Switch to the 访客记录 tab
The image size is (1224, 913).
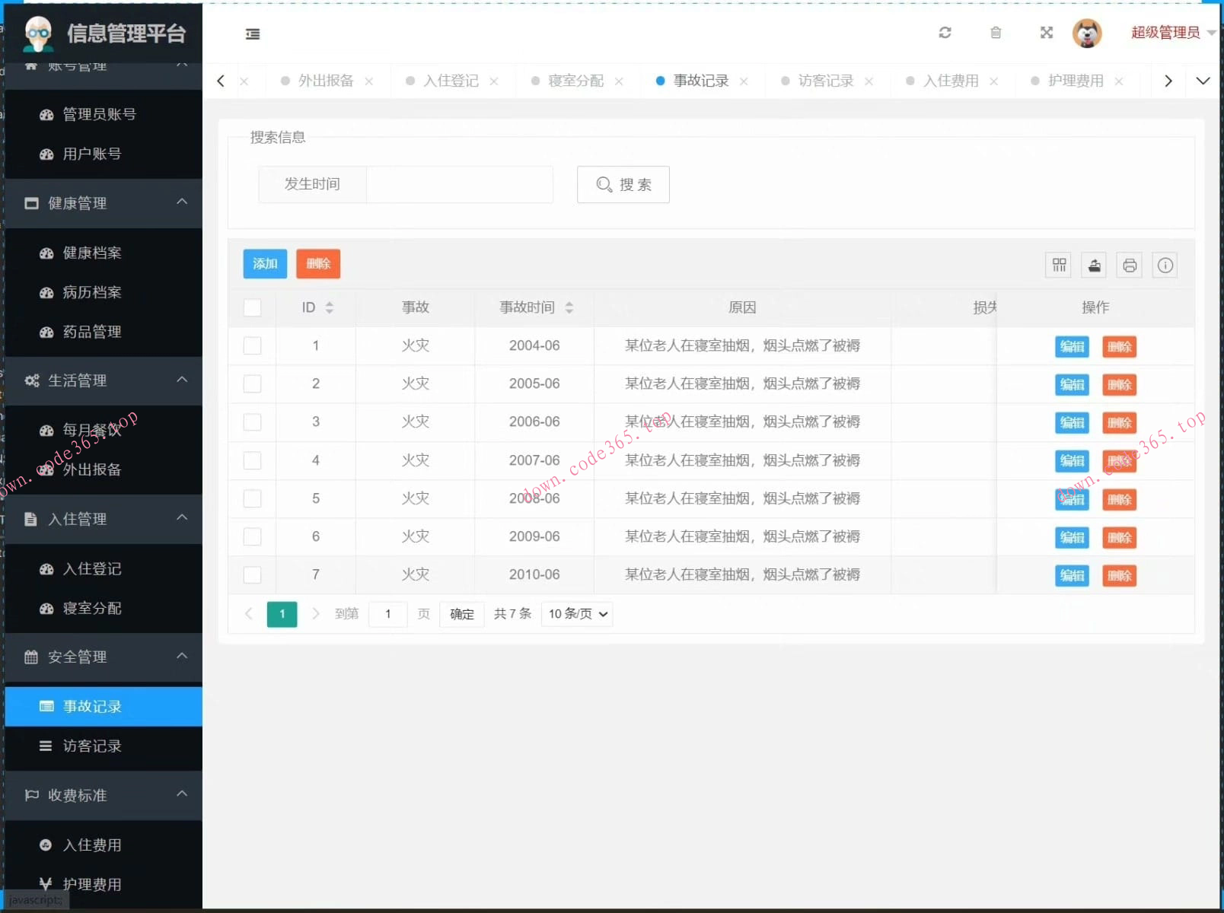pos(824,81)
